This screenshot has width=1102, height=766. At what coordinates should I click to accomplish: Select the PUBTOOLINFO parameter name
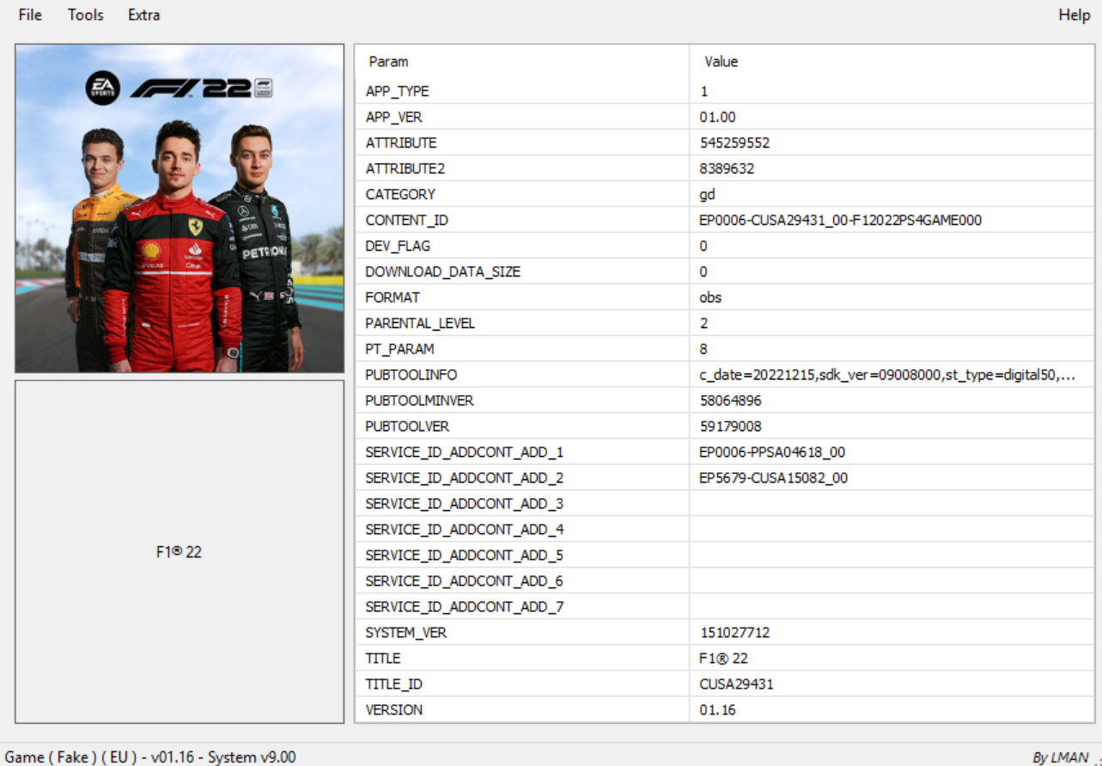click(411, 374)
